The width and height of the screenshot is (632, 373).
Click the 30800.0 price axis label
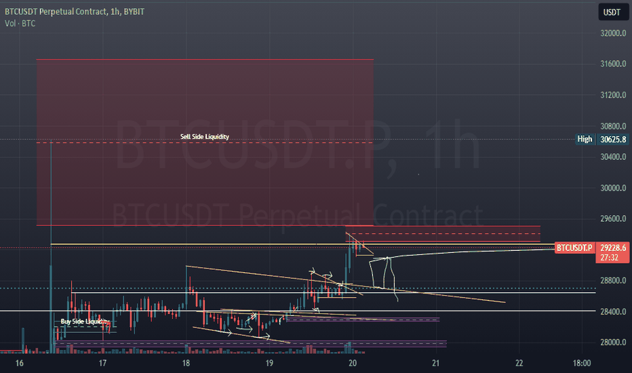point(613,126)
